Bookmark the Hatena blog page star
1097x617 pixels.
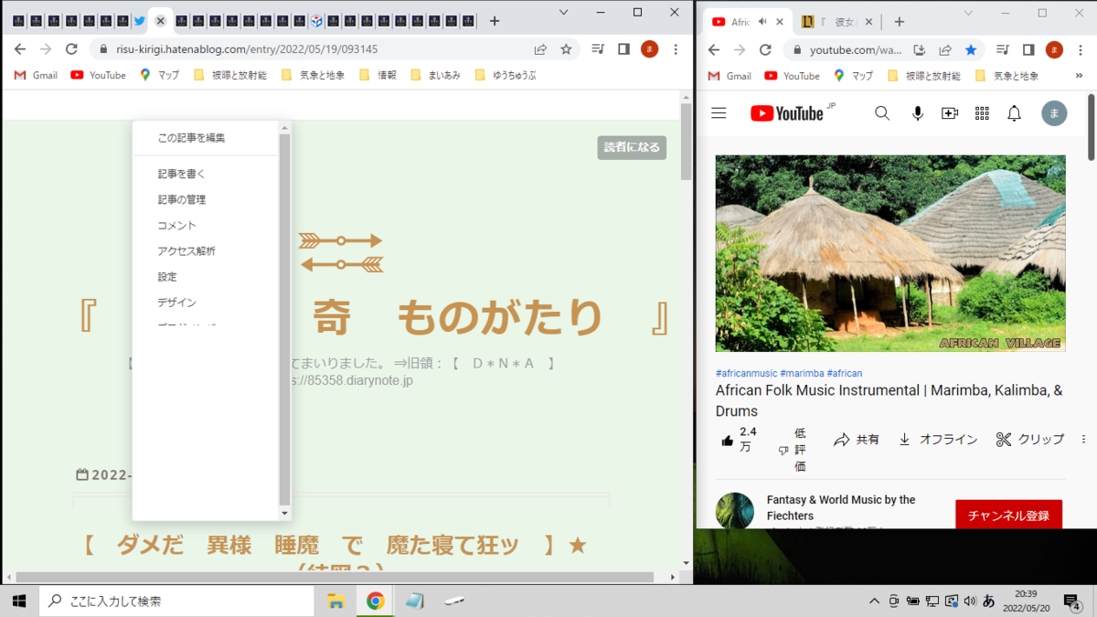click(x=566, y=49)
